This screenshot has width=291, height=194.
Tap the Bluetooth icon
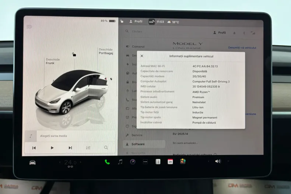pos(244,33)
